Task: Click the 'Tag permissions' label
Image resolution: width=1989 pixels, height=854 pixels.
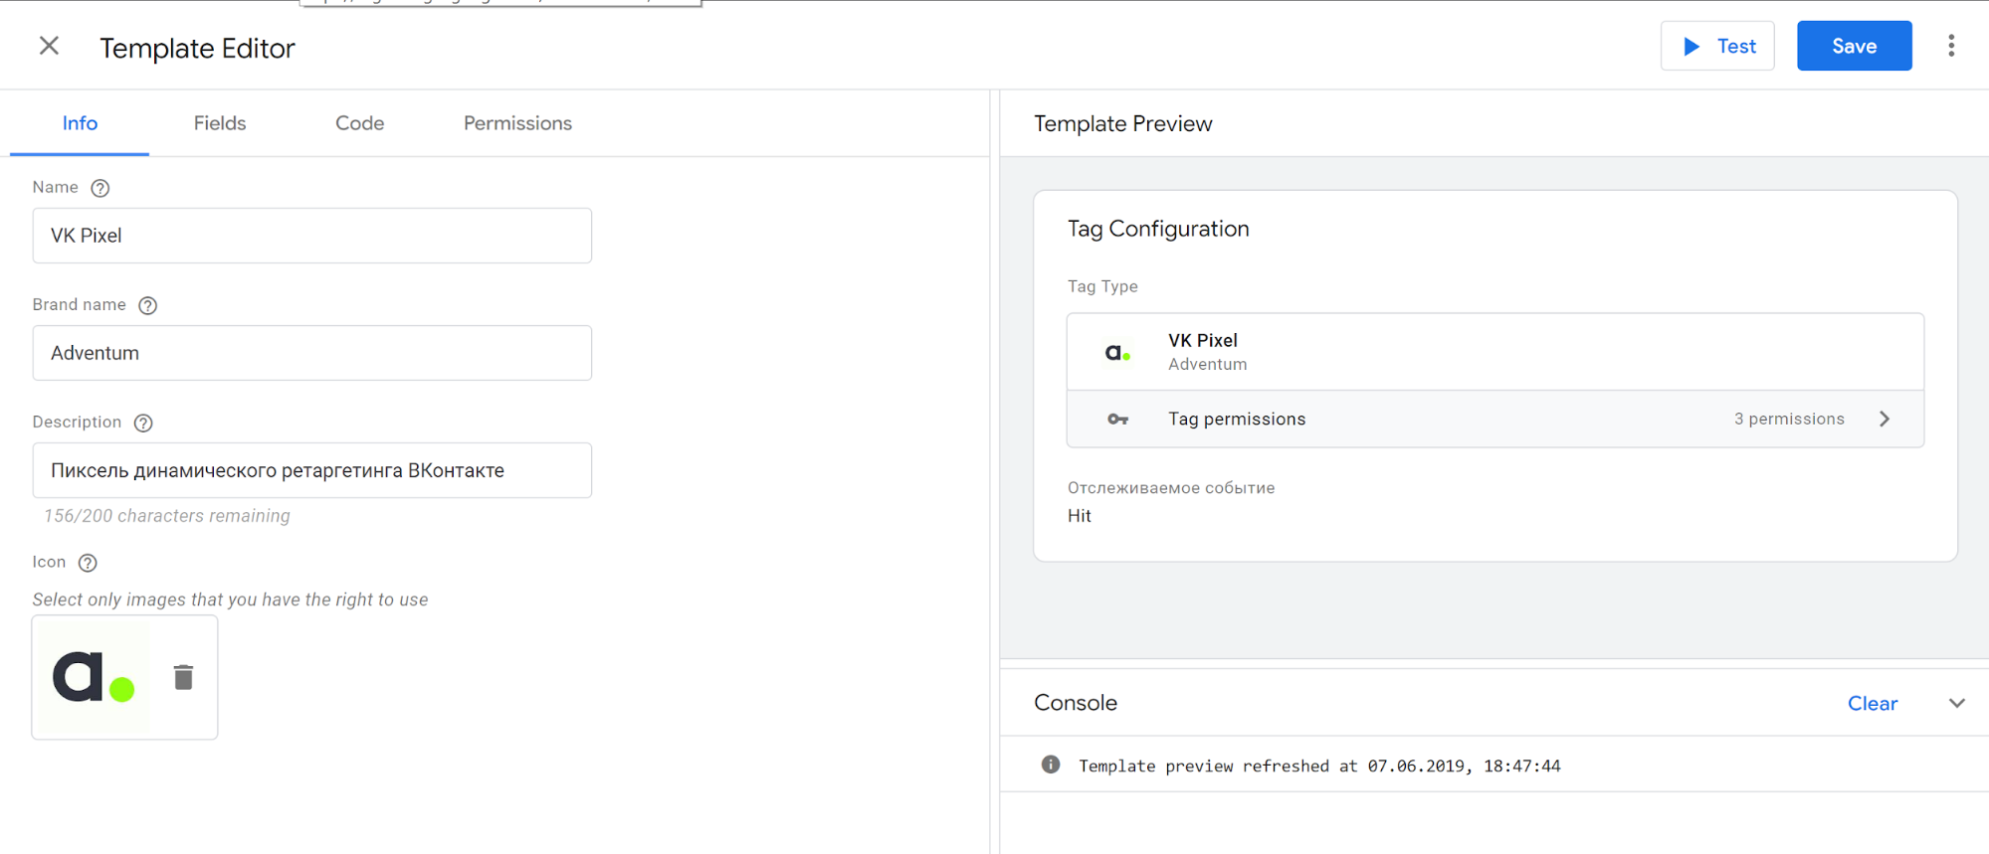Action: click(1237, 419)
